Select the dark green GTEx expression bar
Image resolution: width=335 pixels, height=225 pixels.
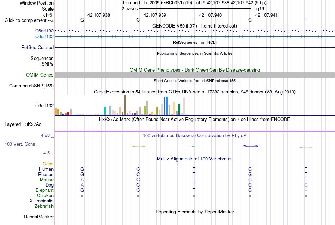point(179,109)
